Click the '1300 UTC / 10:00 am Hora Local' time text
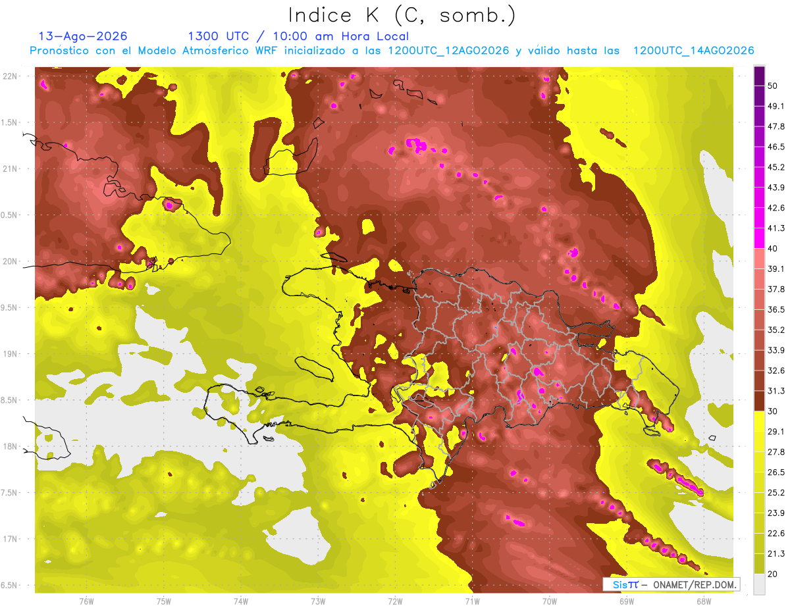The width and height of the screenshot is (790, 610). (298, 36)
